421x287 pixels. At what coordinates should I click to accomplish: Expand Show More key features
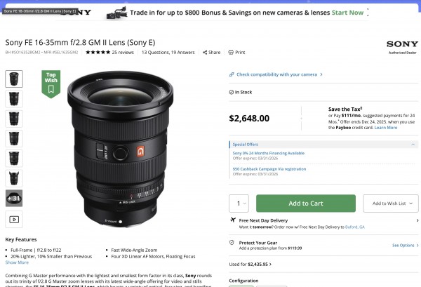[x=18, y=262]
